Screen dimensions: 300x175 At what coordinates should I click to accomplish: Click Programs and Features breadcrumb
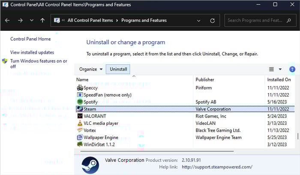pyautogui.click(x=144, y=20)
